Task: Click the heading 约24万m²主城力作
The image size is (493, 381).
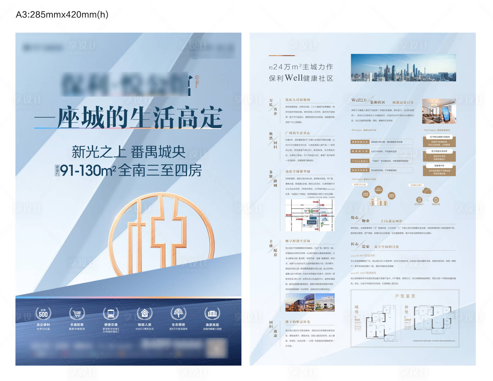Action: [301, 67]
